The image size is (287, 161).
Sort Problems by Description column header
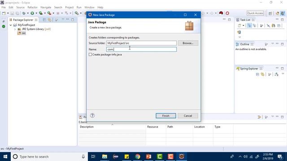[x=112, y=127]
